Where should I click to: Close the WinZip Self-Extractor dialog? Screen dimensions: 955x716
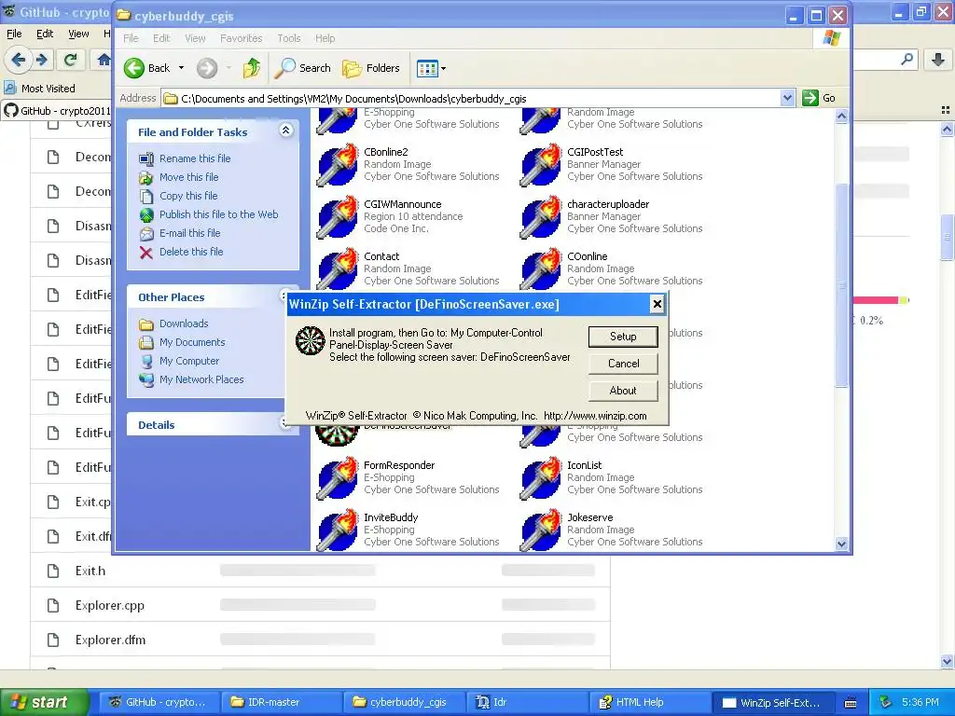pos(657,304)
